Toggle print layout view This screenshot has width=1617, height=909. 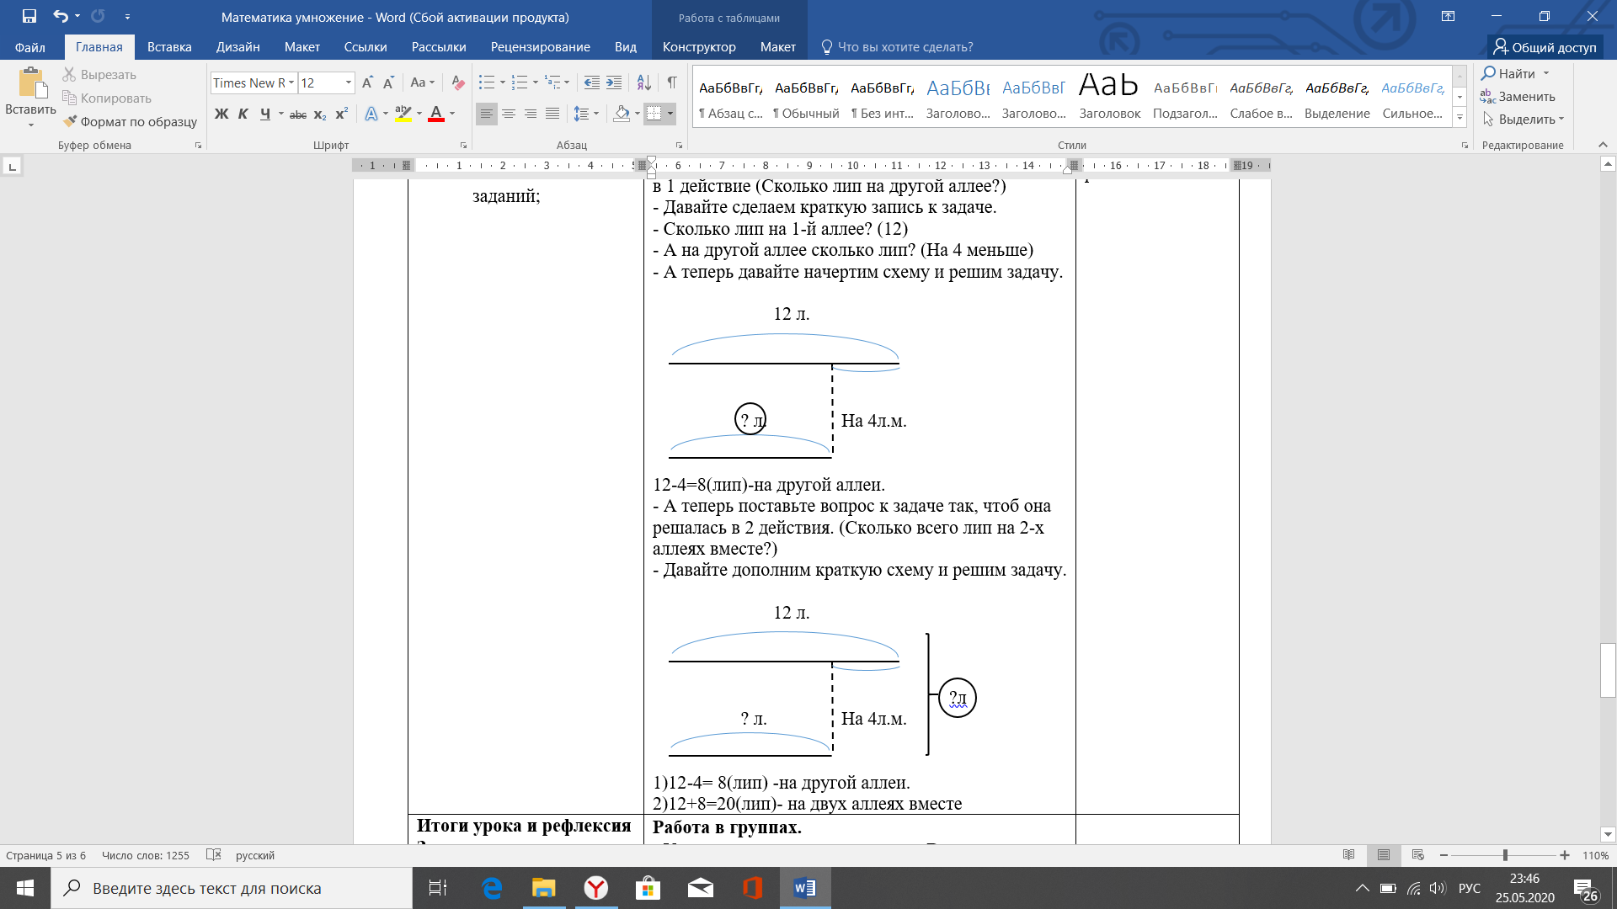(x=1384, y=855)
